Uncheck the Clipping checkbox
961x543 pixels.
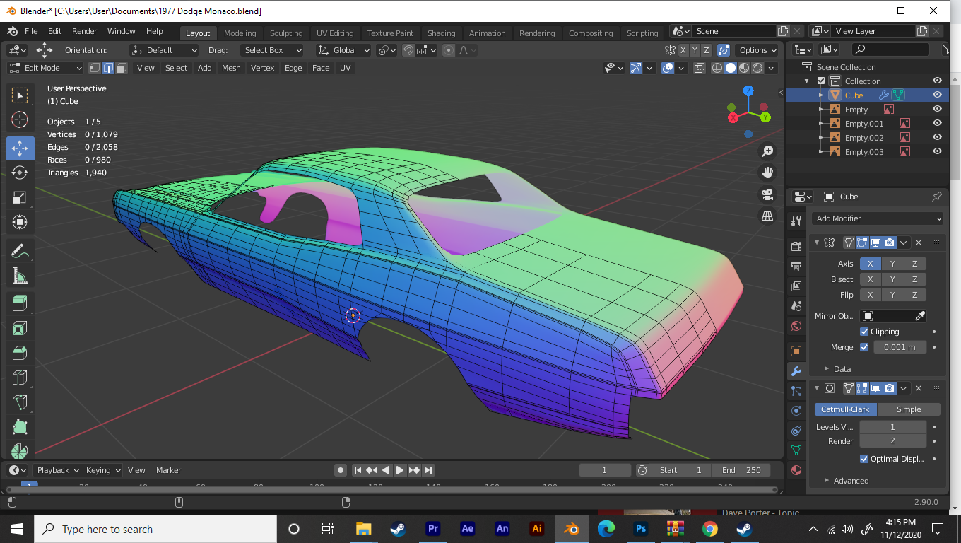(864, 332)
